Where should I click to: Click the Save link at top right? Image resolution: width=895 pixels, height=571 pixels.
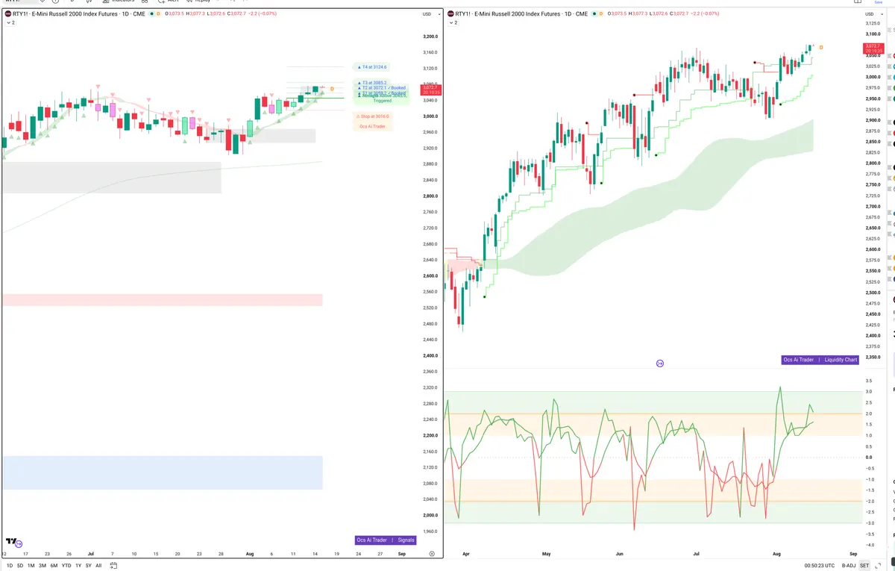coord(878,2)
